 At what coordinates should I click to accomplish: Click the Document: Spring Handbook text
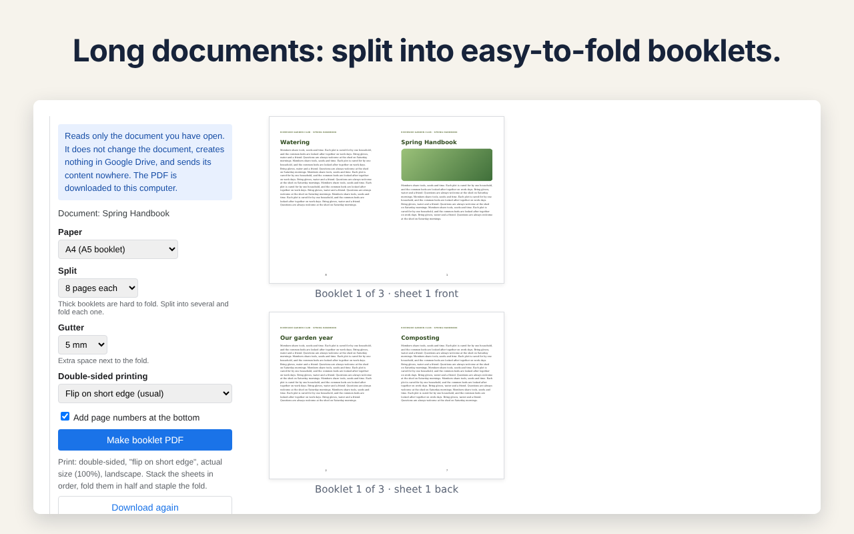(113, 214)
